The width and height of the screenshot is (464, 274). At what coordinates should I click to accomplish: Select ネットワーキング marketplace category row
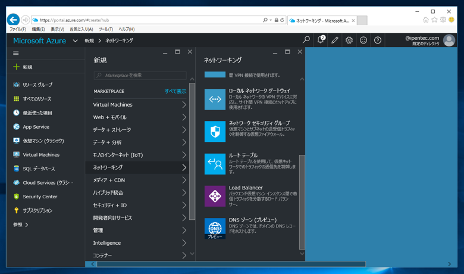140,167
